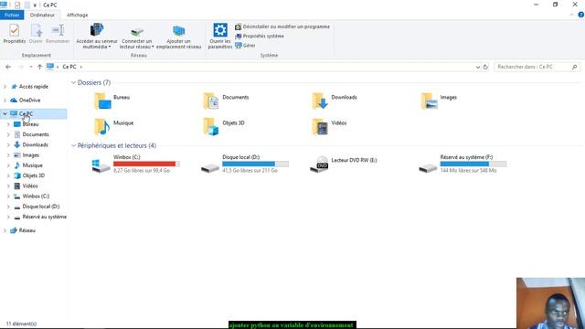The width and height of the screenshot is (585, 329).
Task: Switch to the Ordinateur tab
Action: (x=42, y=15)
